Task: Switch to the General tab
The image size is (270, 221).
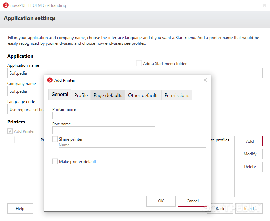Action: pos(60,95)
